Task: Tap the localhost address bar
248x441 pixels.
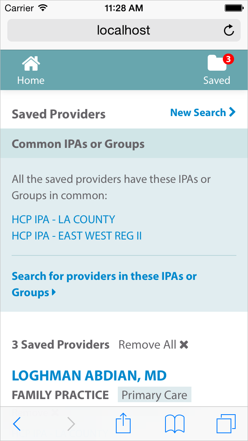Action: [124, 30]
